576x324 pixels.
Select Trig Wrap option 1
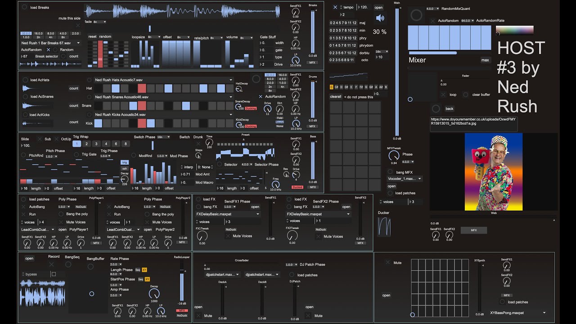point(76,144)
